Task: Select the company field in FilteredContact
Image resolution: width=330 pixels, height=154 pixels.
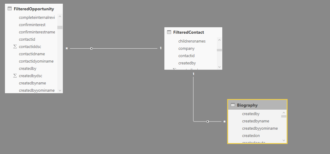Action: coord(186,48)
